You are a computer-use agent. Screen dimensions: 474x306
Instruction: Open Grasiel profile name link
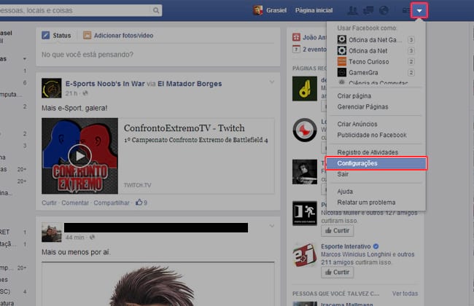[276, 10]
